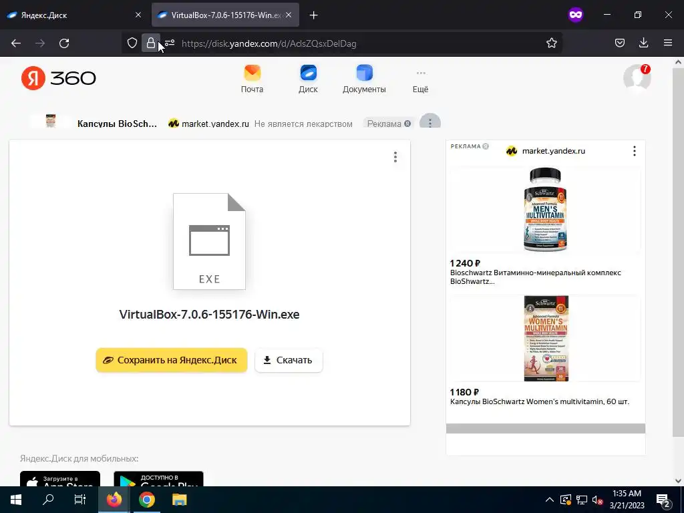
Task: Close the Яндекс.Диск tab
Action: click(x=138, y=15)
